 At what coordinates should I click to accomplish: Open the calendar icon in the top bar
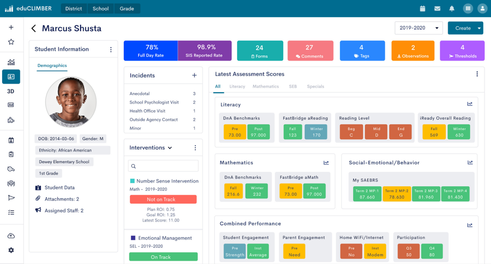(423, 9)
